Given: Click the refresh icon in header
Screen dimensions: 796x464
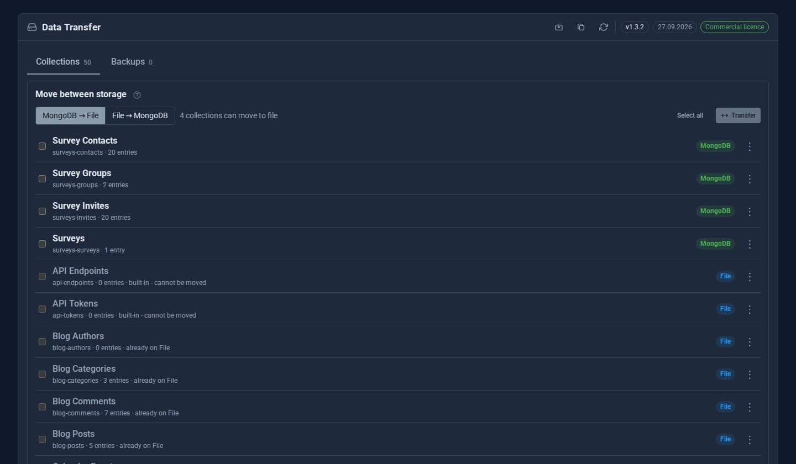Looking at the screenshot, I should point(604,27).
